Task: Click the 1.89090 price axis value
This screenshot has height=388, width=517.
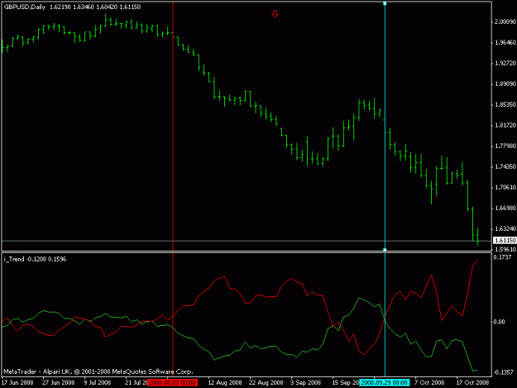Action: point(505,84)
